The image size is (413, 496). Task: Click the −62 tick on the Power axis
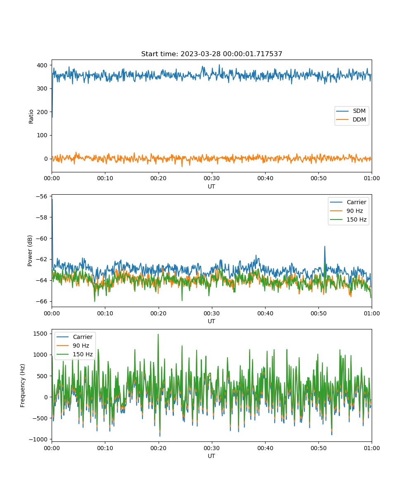(43, 260)
